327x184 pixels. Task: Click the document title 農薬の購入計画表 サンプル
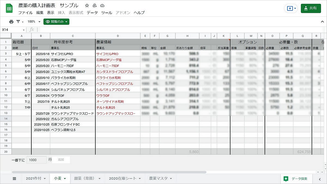(x=48, y=5)
